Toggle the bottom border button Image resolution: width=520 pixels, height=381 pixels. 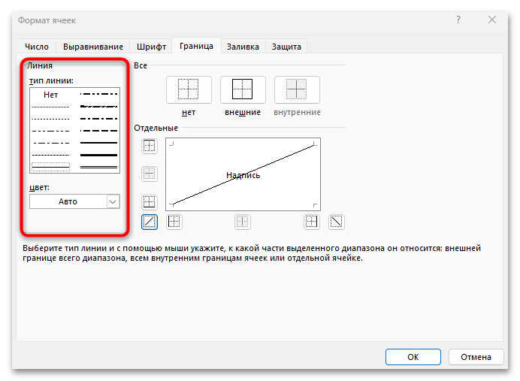coord(149,202)
